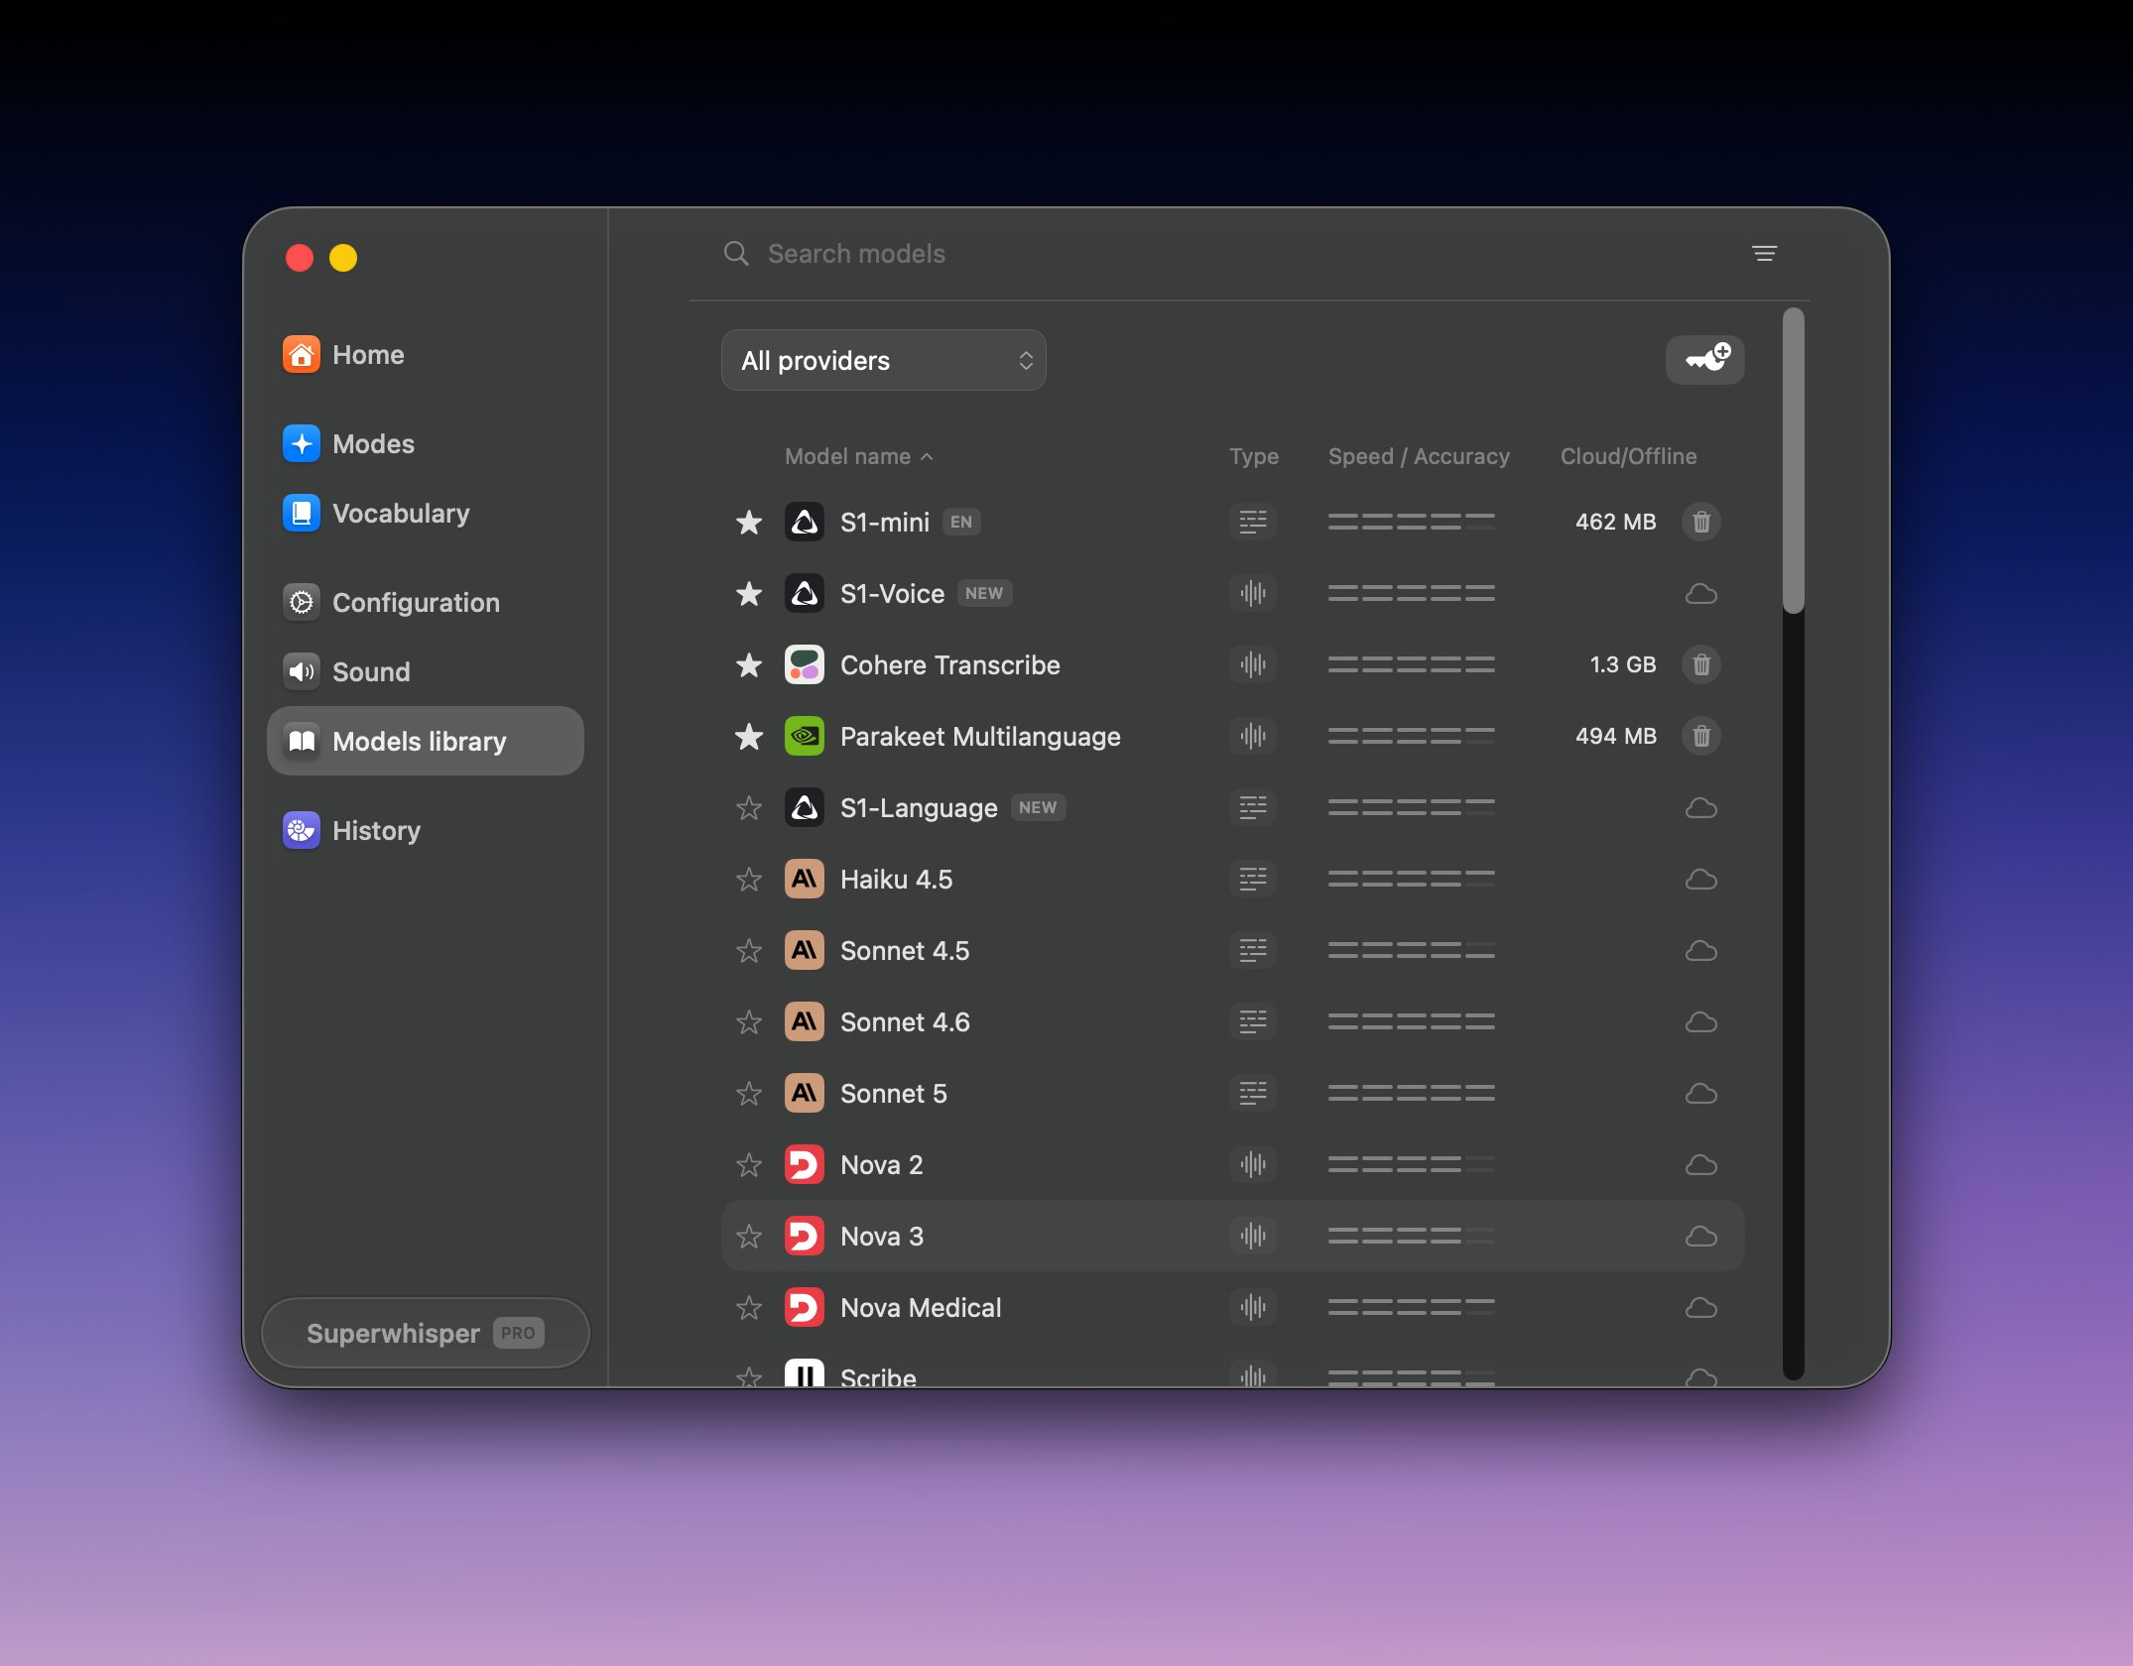Click the models list vertical scrollbar
The height and width of the screenshot is (1666, 2133).
[x=1792, y=460]
